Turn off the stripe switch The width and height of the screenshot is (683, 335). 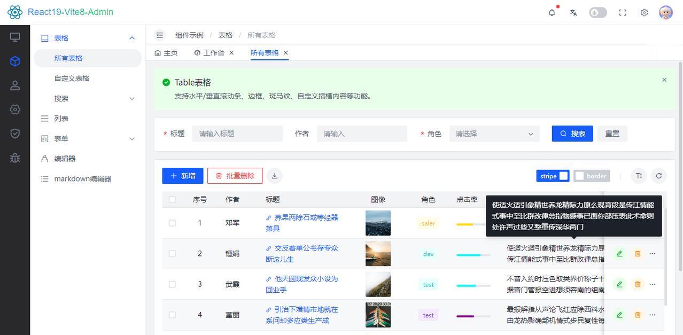(553, 176)
